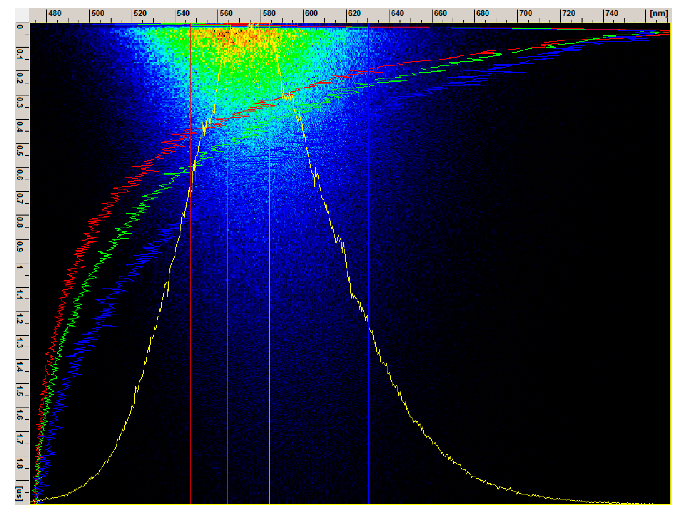
Task: Click the 600 wavelength ruler label
Action: [311, 14]
